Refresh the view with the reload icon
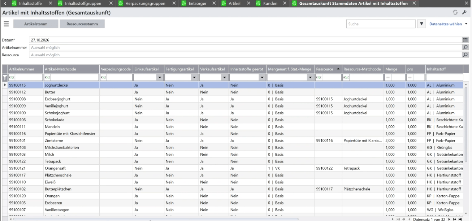This screenshot has width=472, height=221. click(x=456, y=13)
